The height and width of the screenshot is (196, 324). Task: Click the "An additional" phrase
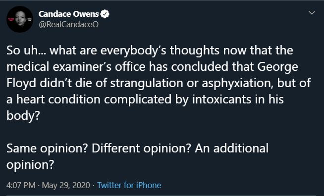pos(231,148)
